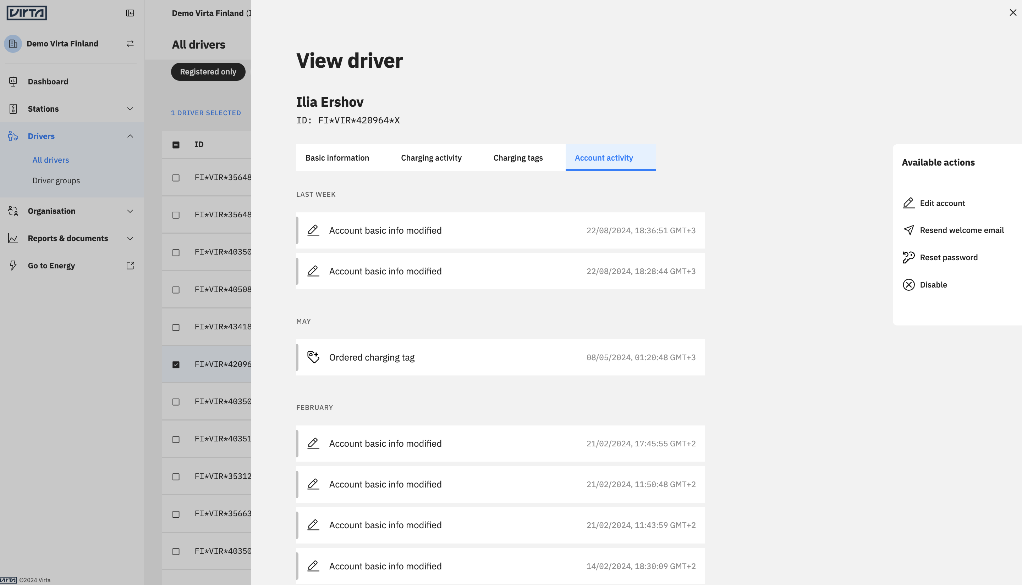Toggle the Registered only filter chip

(x=208, y=72)
